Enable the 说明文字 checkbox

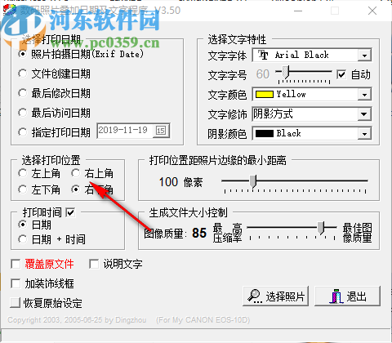click(x=94, y=264)
